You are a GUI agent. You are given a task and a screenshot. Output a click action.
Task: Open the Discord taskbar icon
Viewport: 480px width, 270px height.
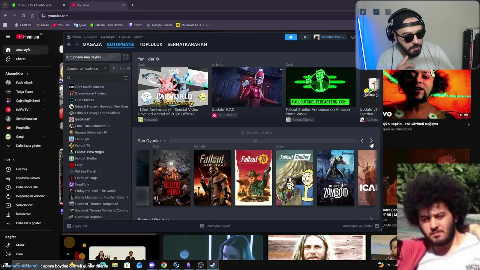[x=151, y=265]
